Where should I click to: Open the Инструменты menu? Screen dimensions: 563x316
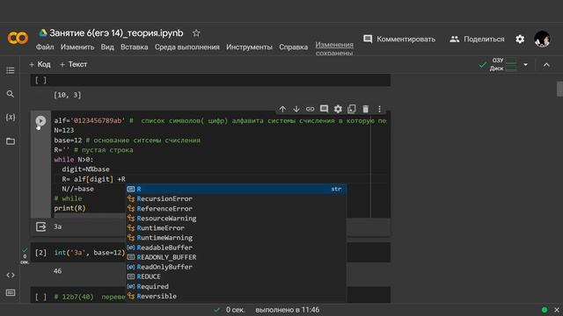point(249,47)
